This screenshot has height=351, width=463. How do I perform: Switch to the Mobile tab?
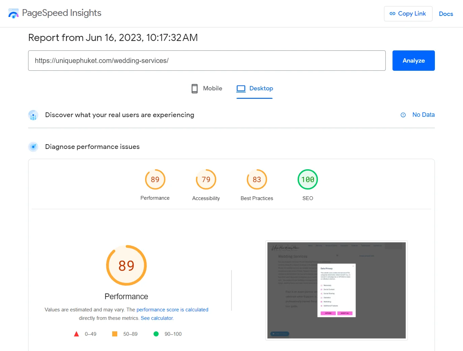207,89
